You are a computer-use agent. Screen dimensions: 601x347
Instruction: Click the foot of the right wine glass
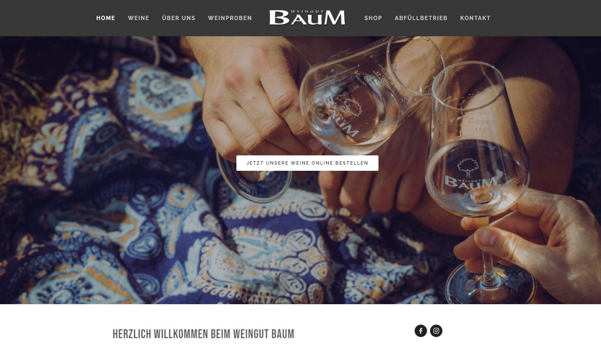pyautogui.click(x=490, y=285)
